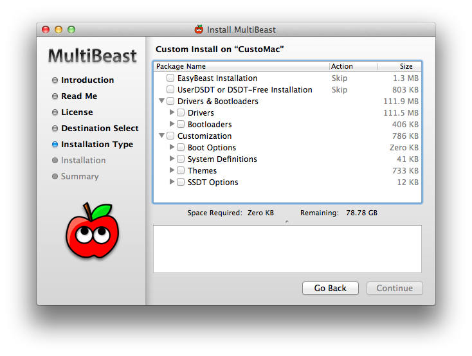
Task: Click the License step label
Action: pyautogui.click(x=77, y=112)
